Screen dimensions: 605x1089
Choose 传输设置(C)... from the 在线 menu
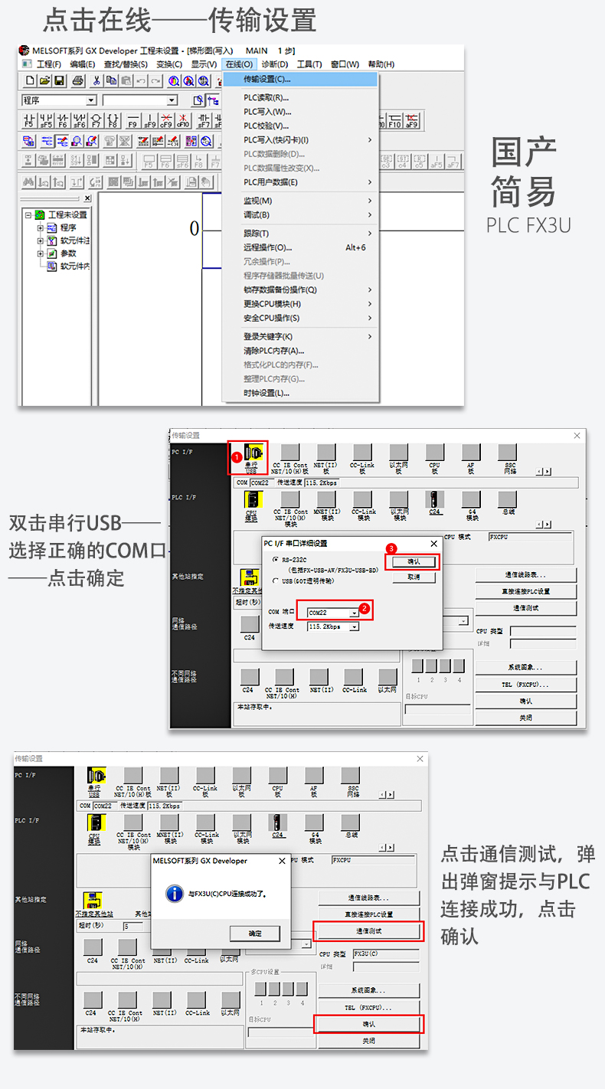267,79
